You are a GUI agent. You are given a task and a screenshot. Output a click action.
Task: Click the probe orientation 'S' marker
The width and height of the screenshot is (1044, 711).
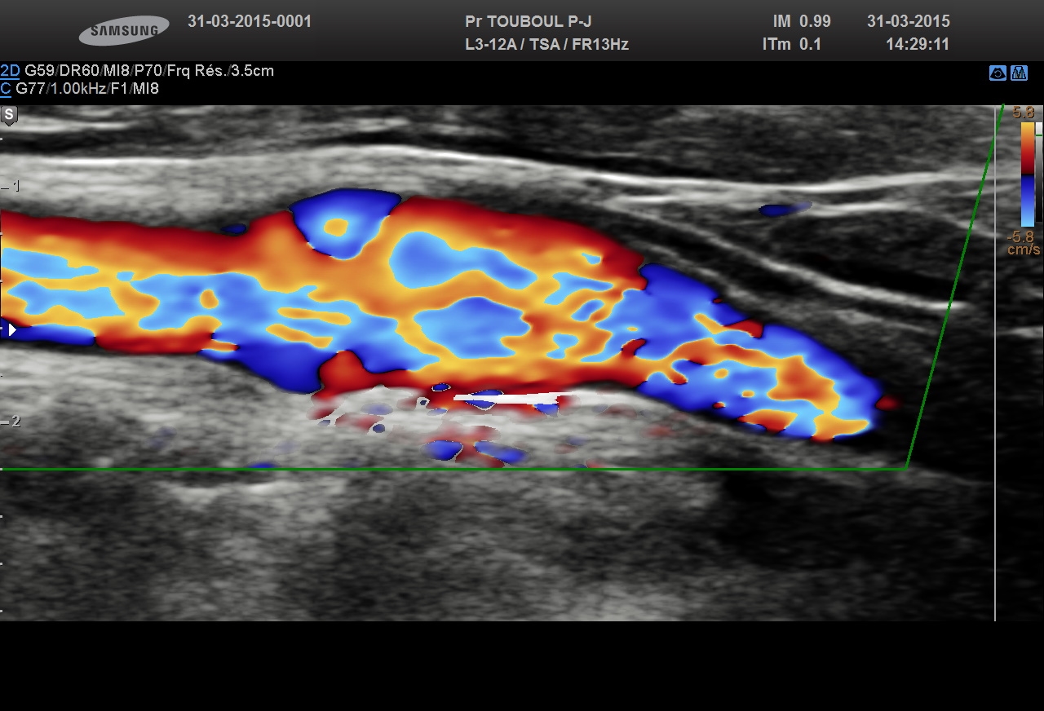tap(9, 114)
